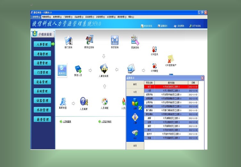
Task: Open the 人员概量表 link
Action: click(x=66, y=121)
